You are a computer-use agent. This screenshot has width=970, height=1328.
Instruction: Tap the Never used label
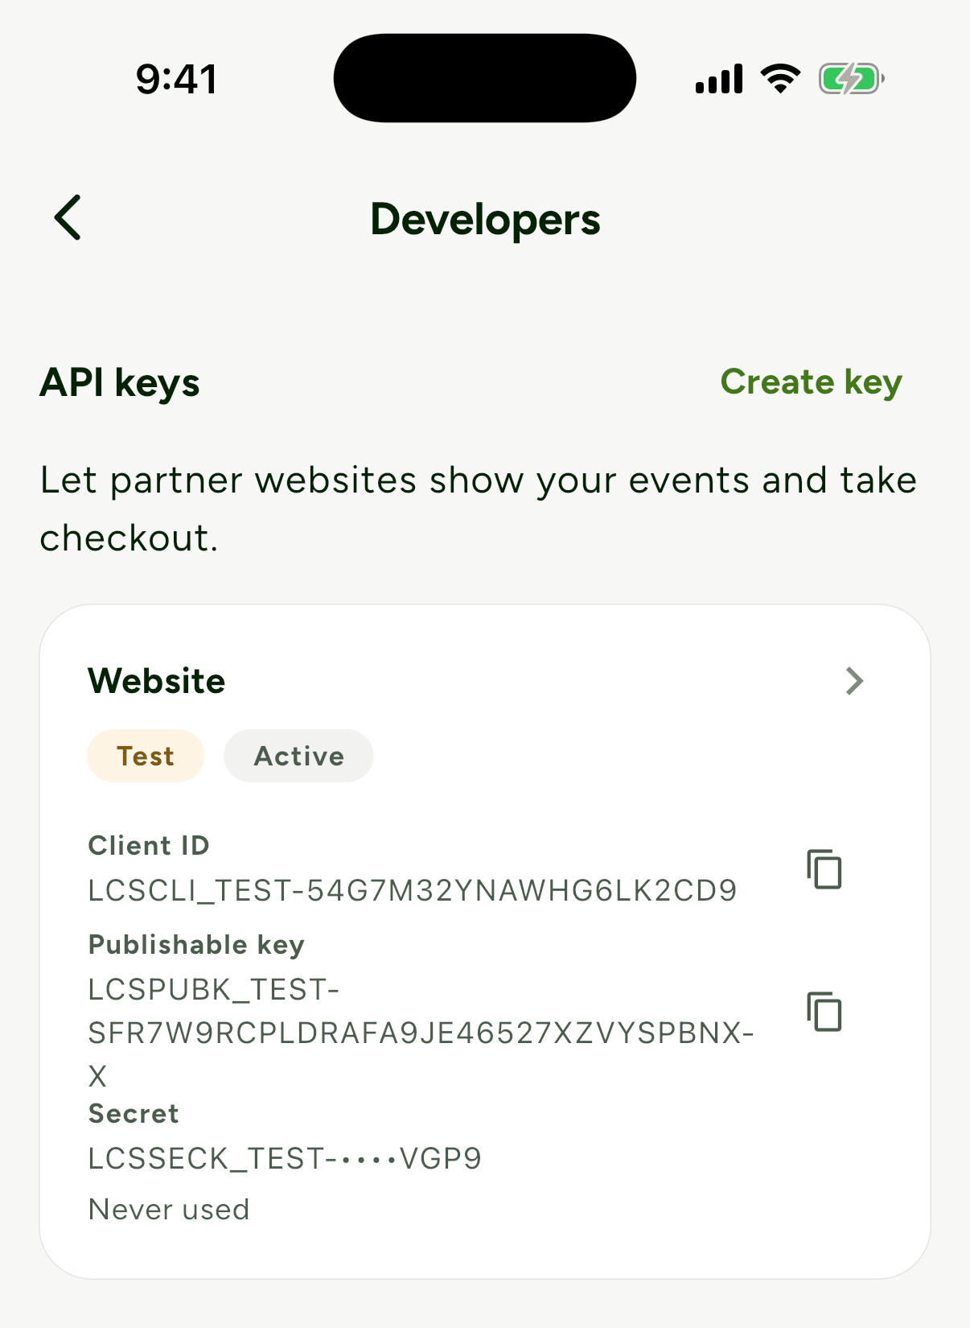pos(169,1210)
